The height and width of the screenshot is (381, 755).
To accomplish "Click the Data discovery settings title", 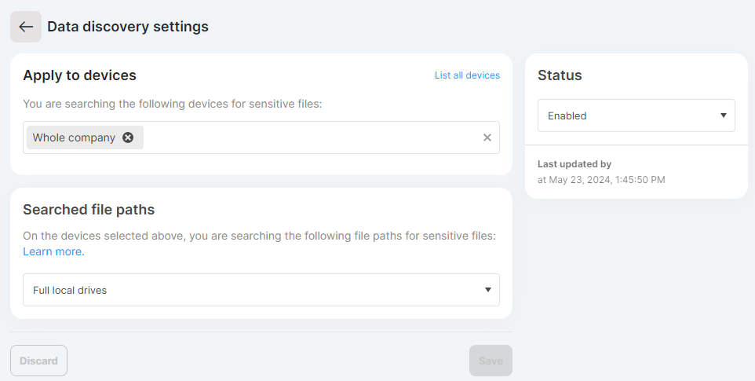I will coord(128,27).
